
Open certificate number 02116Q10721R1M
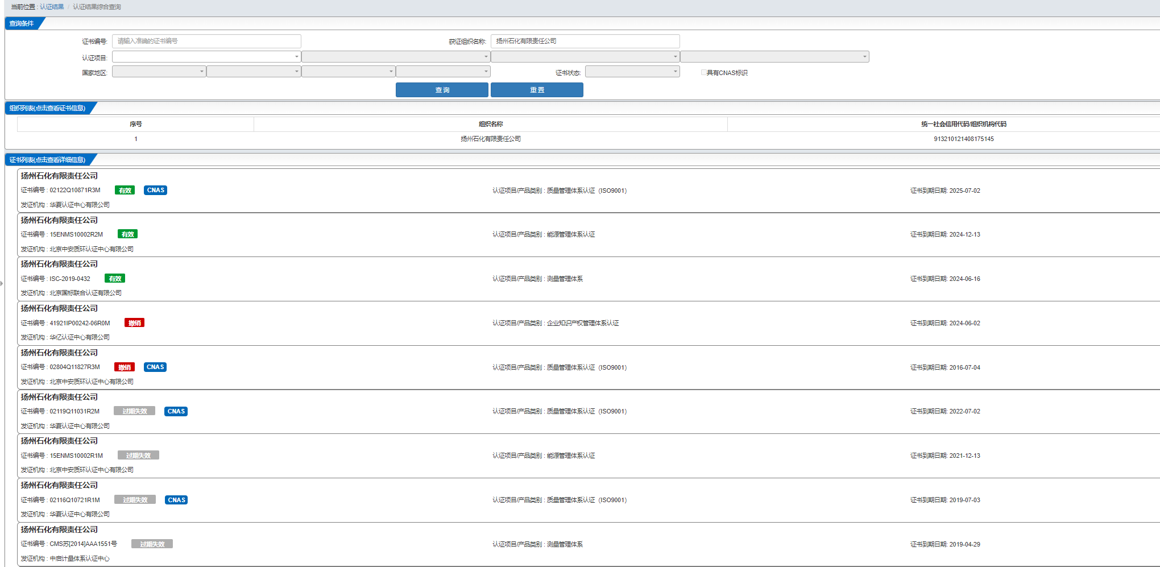click(74, 500)
